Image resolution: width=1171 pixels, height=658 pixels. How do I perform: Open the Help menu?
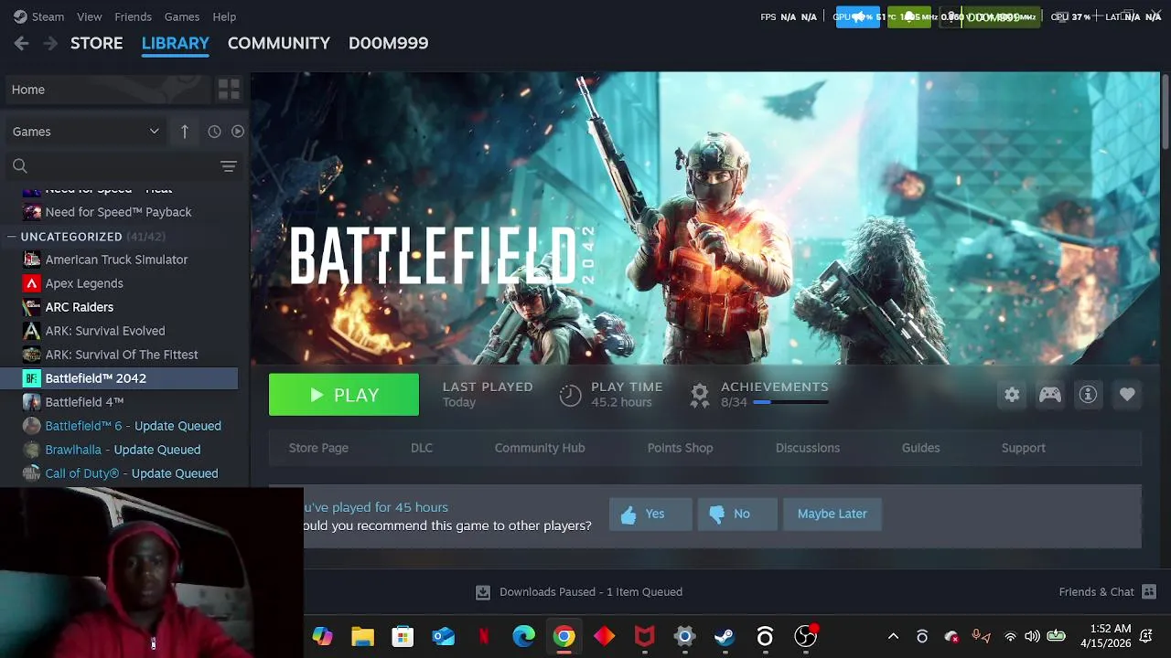[224, 16]
